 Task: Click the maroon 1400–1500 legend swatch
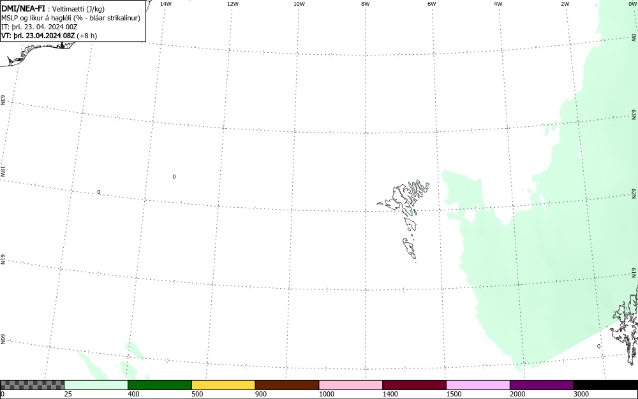point(414,385)
